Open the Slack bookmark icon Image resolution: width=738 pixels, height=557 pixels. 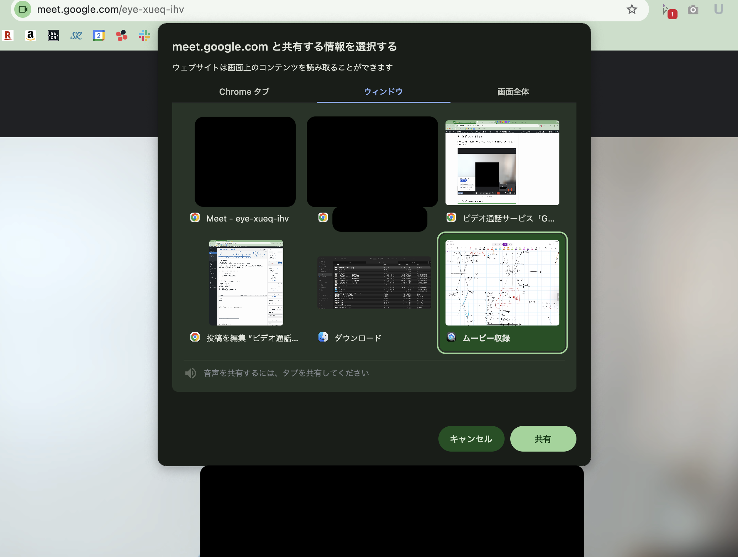pyautogui.click(x=144, y=36)
